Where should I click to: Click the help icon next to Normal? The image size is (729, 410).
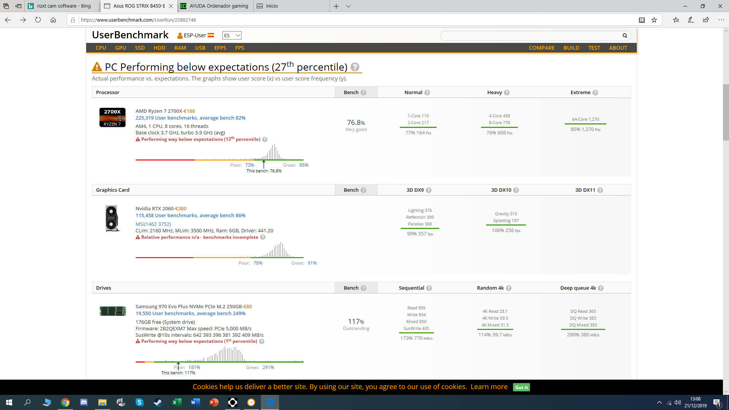[x=427, y=93]
